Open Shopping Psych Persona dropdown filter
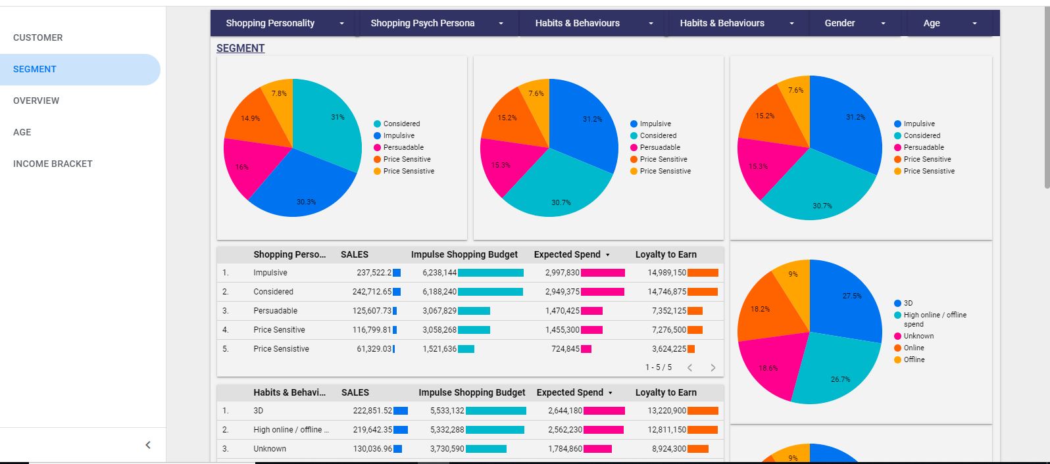 [438, 23]
